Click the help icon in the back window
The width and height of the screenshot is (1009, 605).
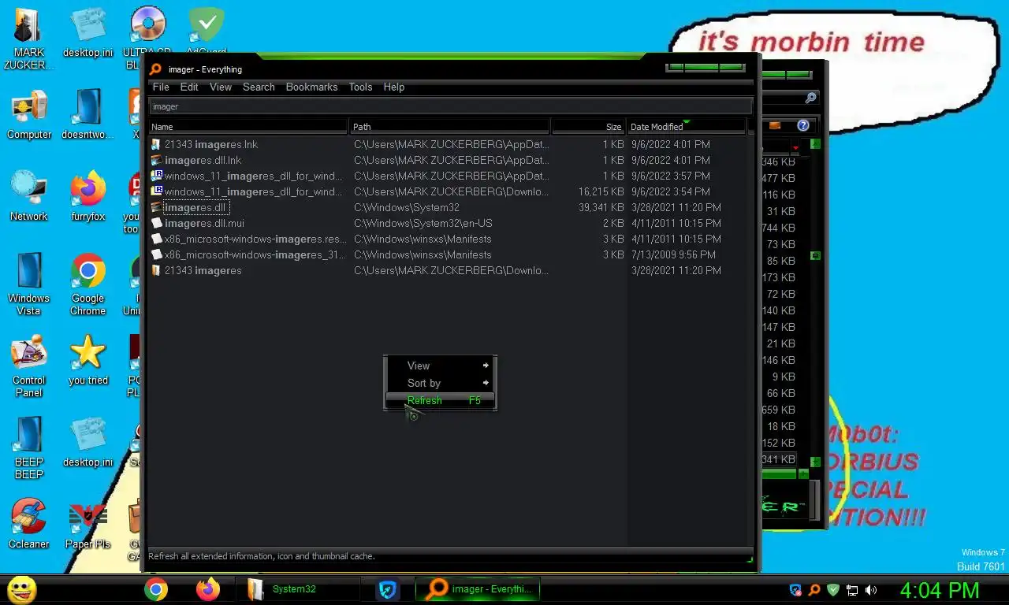point(803,125)
